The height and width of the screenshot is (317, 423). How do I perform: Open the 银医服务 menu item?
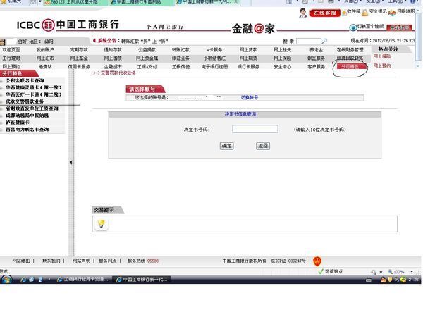[x=316, y=58]
